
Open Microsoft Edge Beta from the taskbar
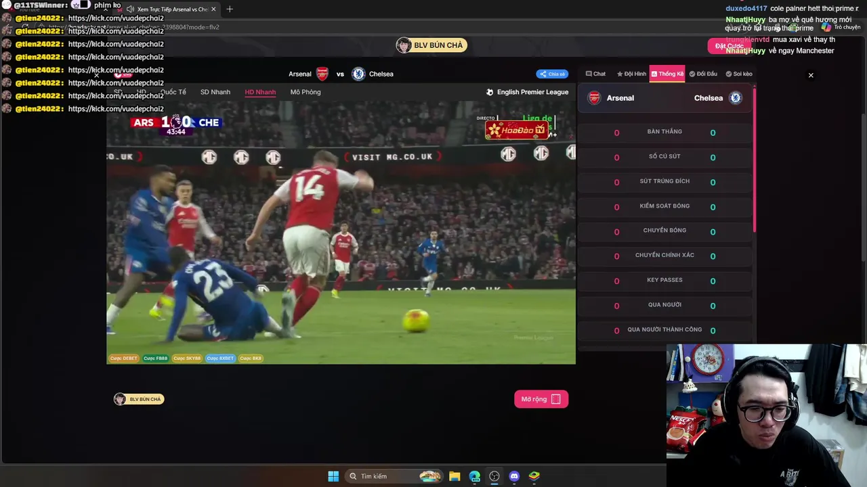point(475,476)
